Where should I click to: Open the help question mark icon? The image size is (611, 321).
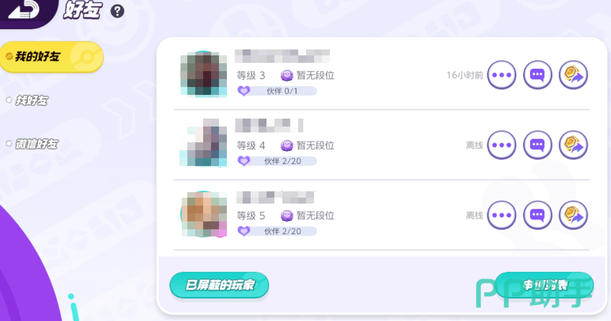tap(117, 11)
